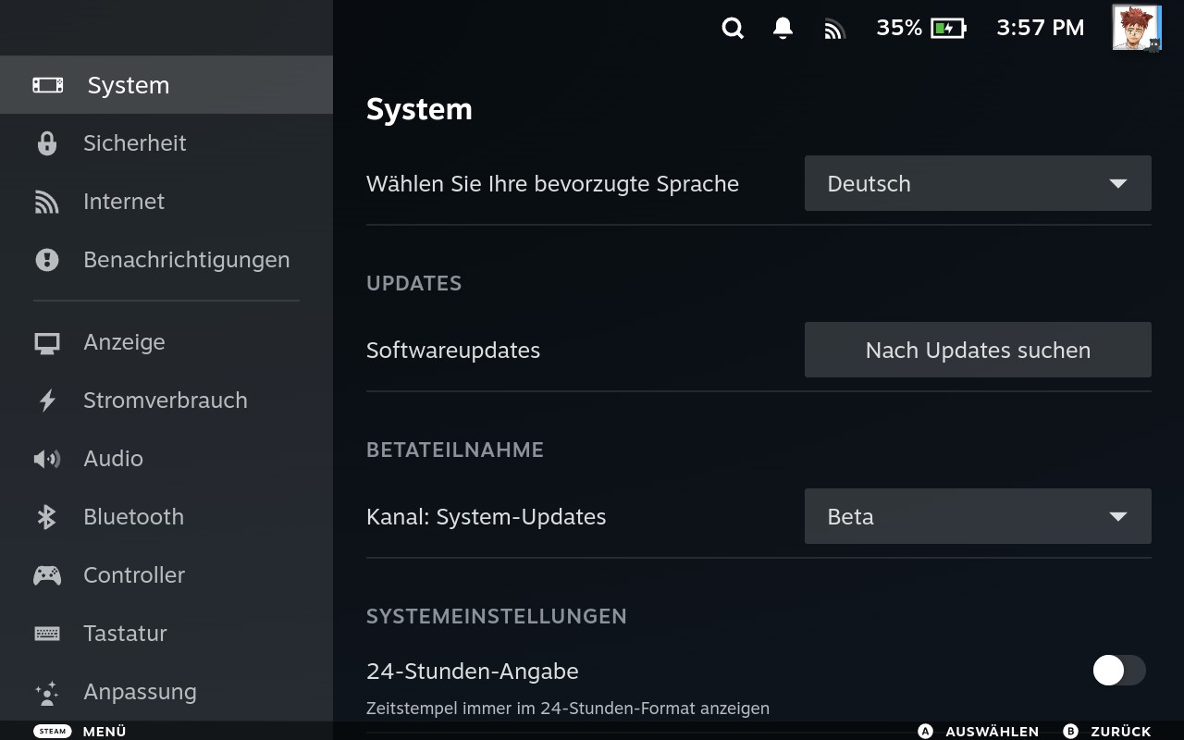Click the Wi-Fi signal status icon
The image size is (1184, 740).
pos(834,30)
